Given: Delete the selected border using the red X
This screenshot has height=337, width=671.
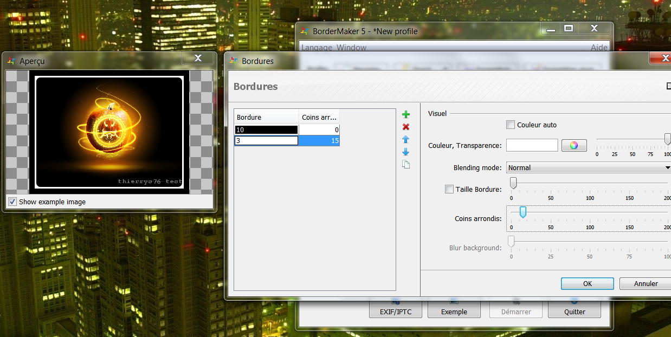Looking at the screenshot, I should 406,126.
